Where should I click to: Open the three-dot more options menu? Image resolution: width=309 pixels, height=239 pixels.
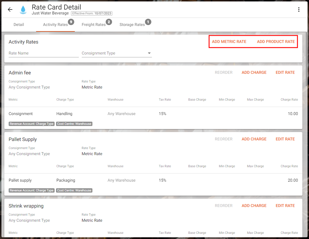pyautogui.click(x=299, y=10)
